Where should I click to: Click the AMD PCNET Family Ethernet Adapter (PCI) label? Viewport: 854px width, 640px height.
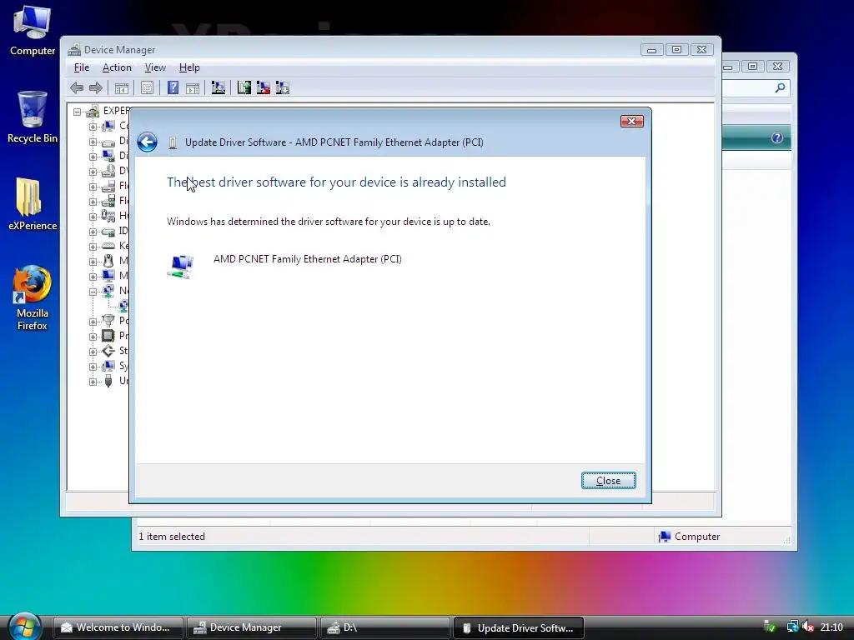tap(307, 259)
